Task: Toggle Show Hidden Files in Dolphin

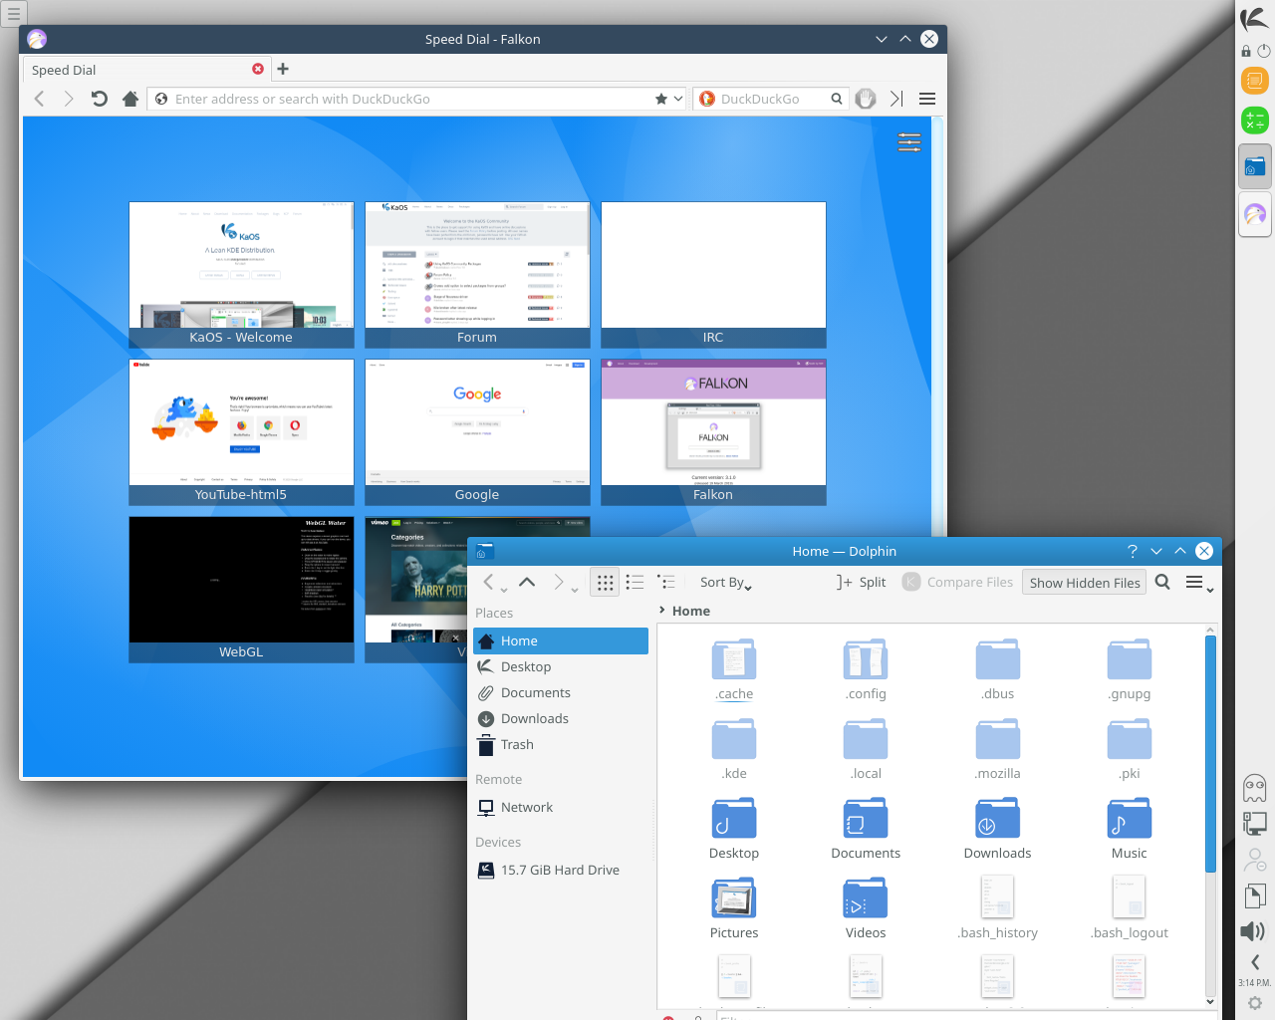Action: click(x=1085, y=583)
